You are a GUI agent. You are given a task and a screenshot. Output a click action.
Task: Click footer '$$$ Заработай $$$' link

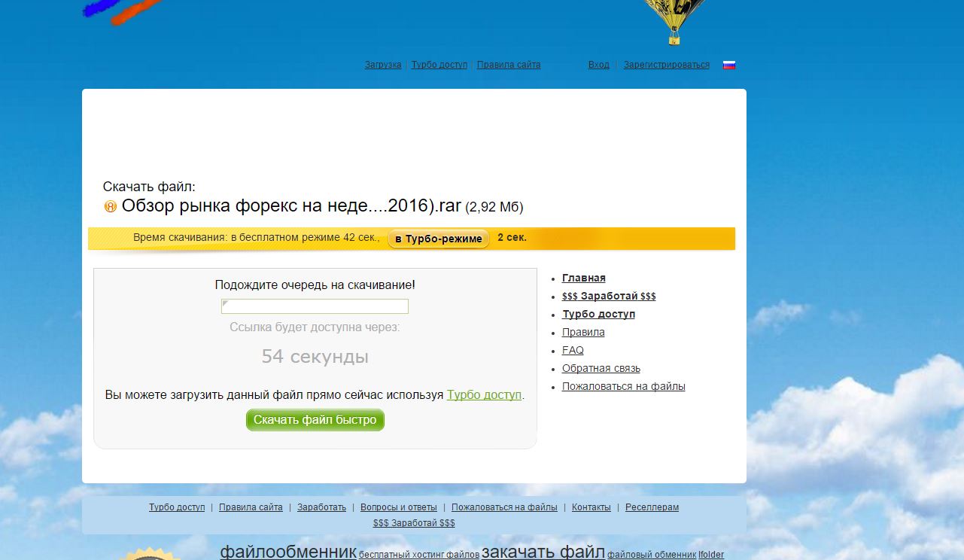pos(414,523)
